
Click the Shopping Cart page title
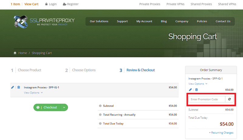pos(193,37)
